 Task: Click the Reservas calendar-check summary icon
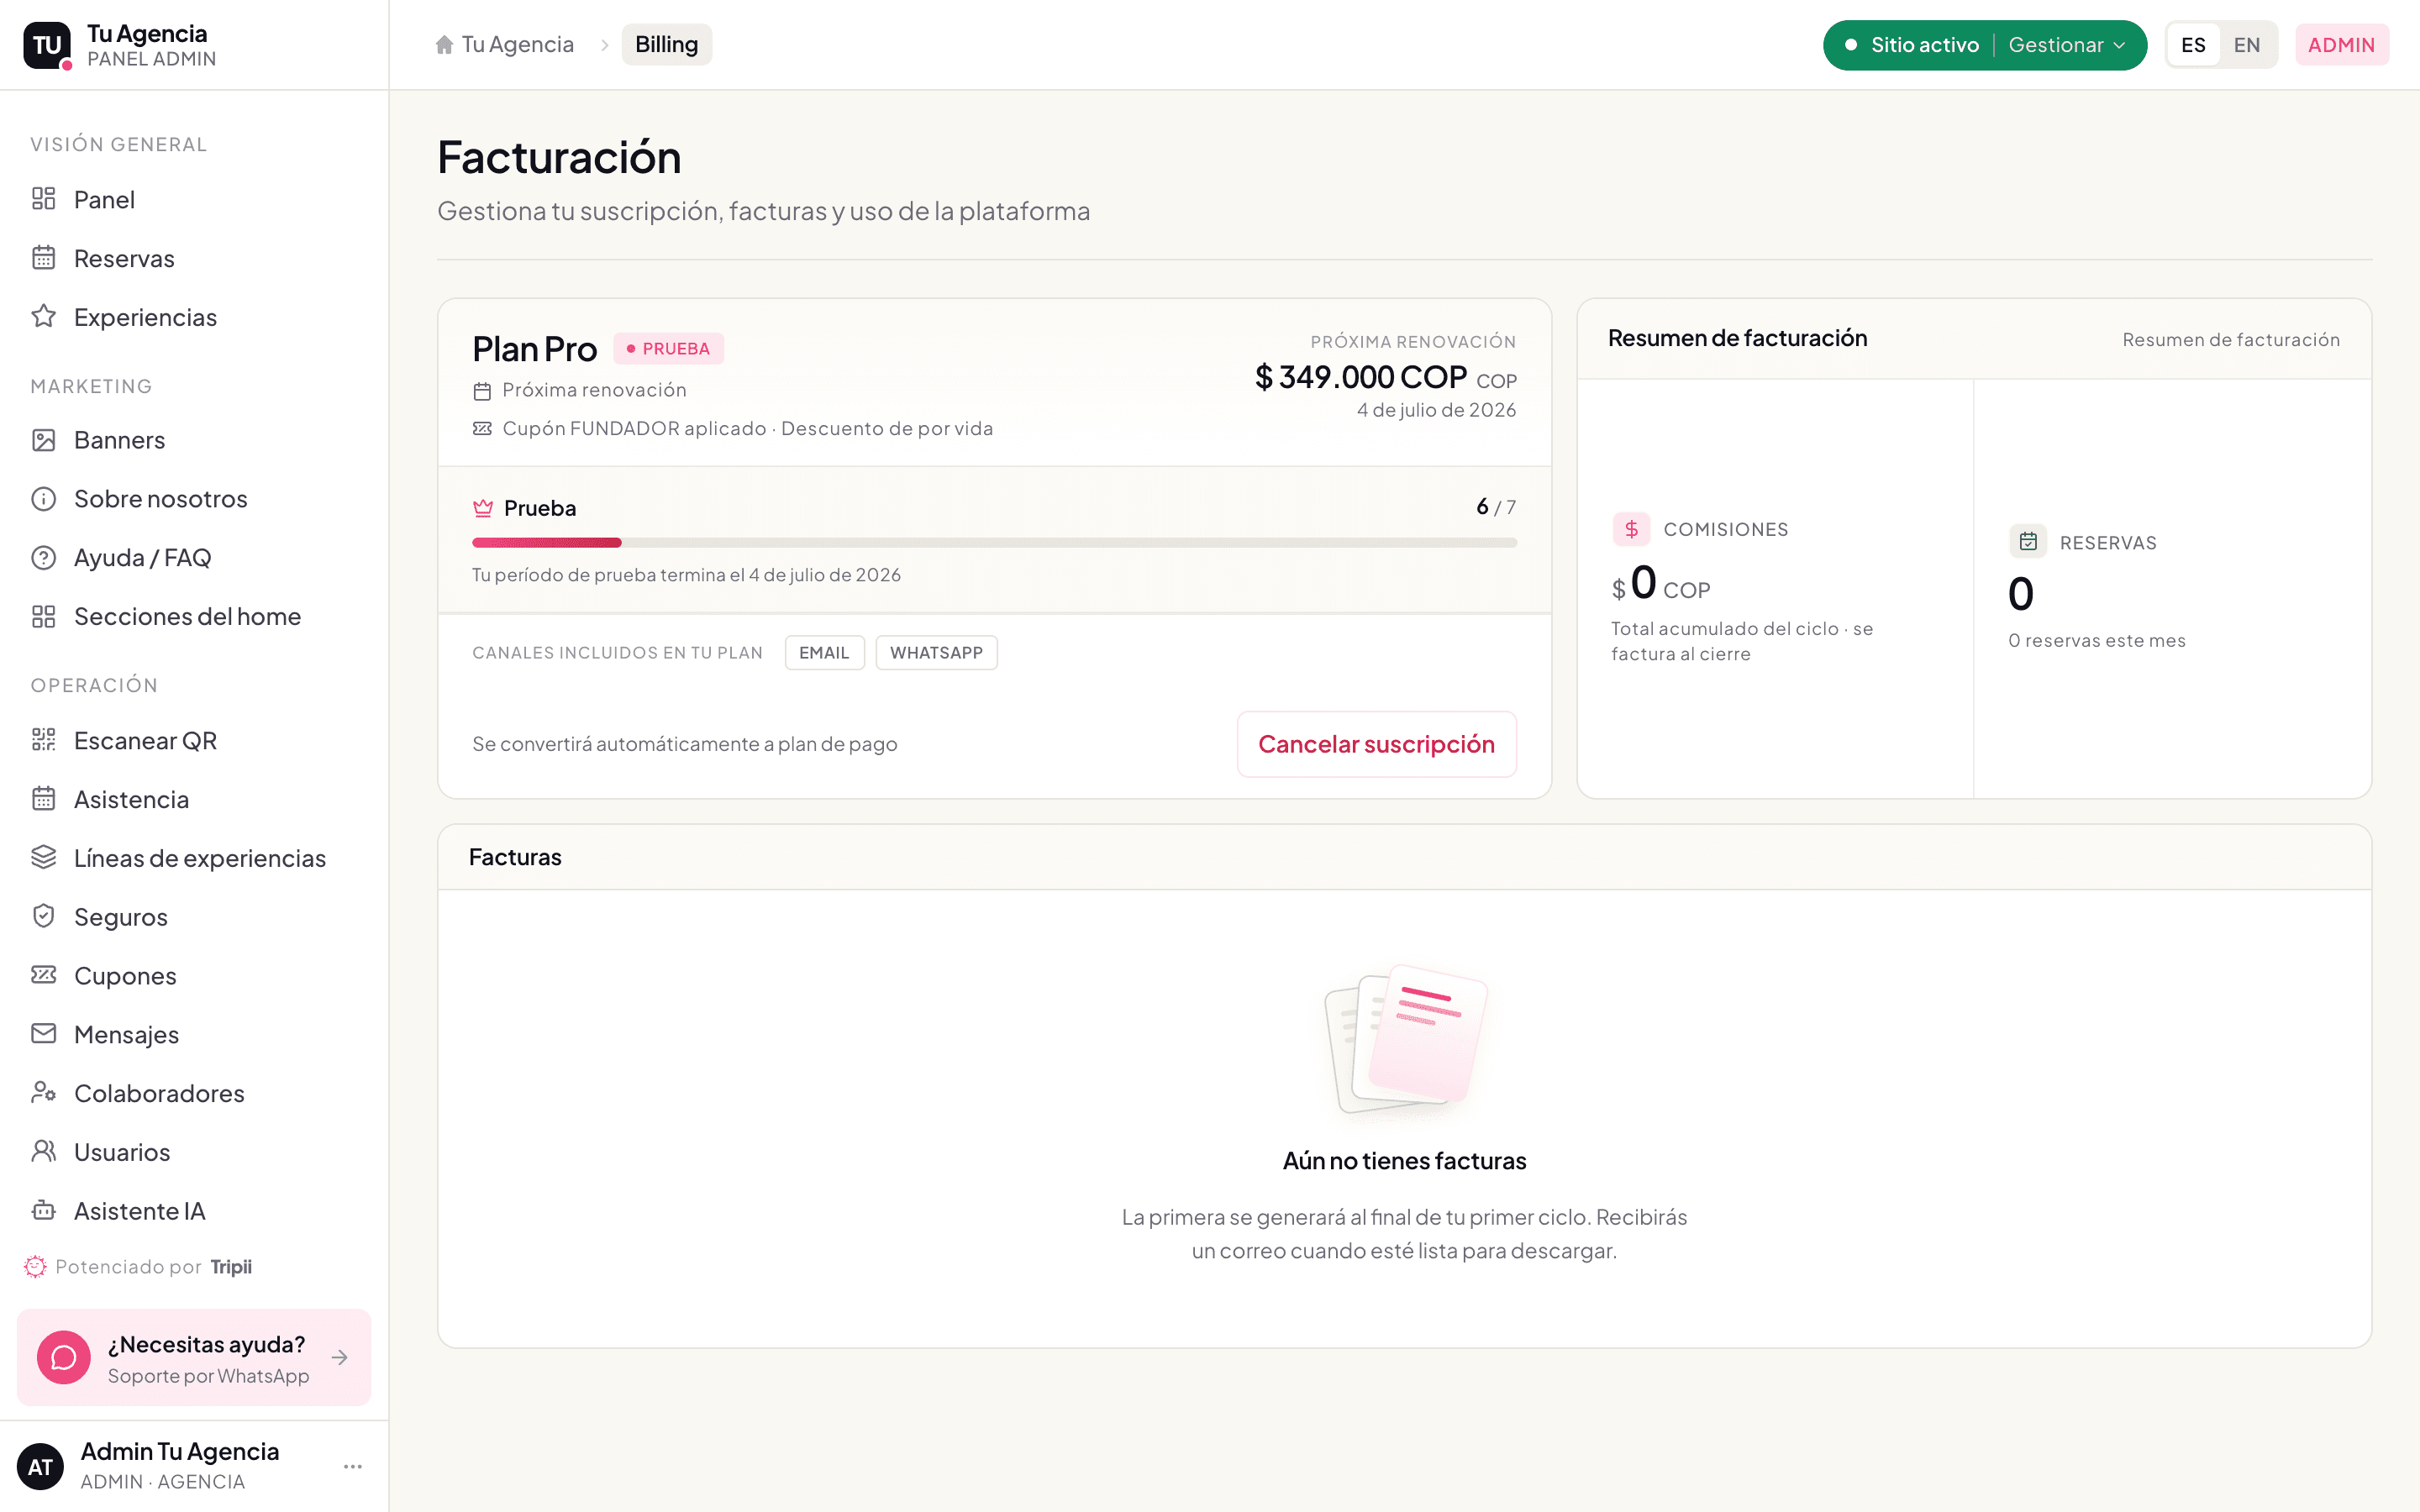point(2028,541)
